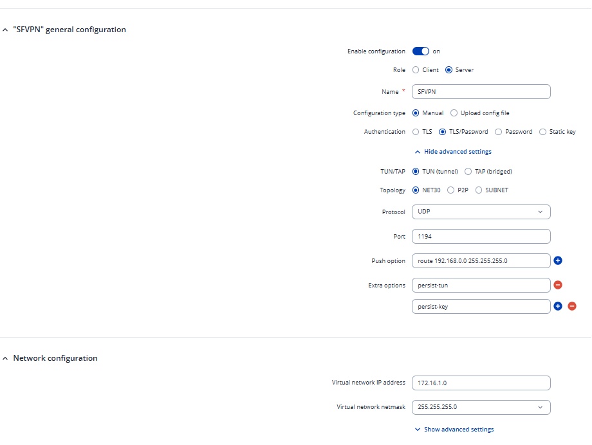Click the Virtual network IP address field

(x=481, y=383)
